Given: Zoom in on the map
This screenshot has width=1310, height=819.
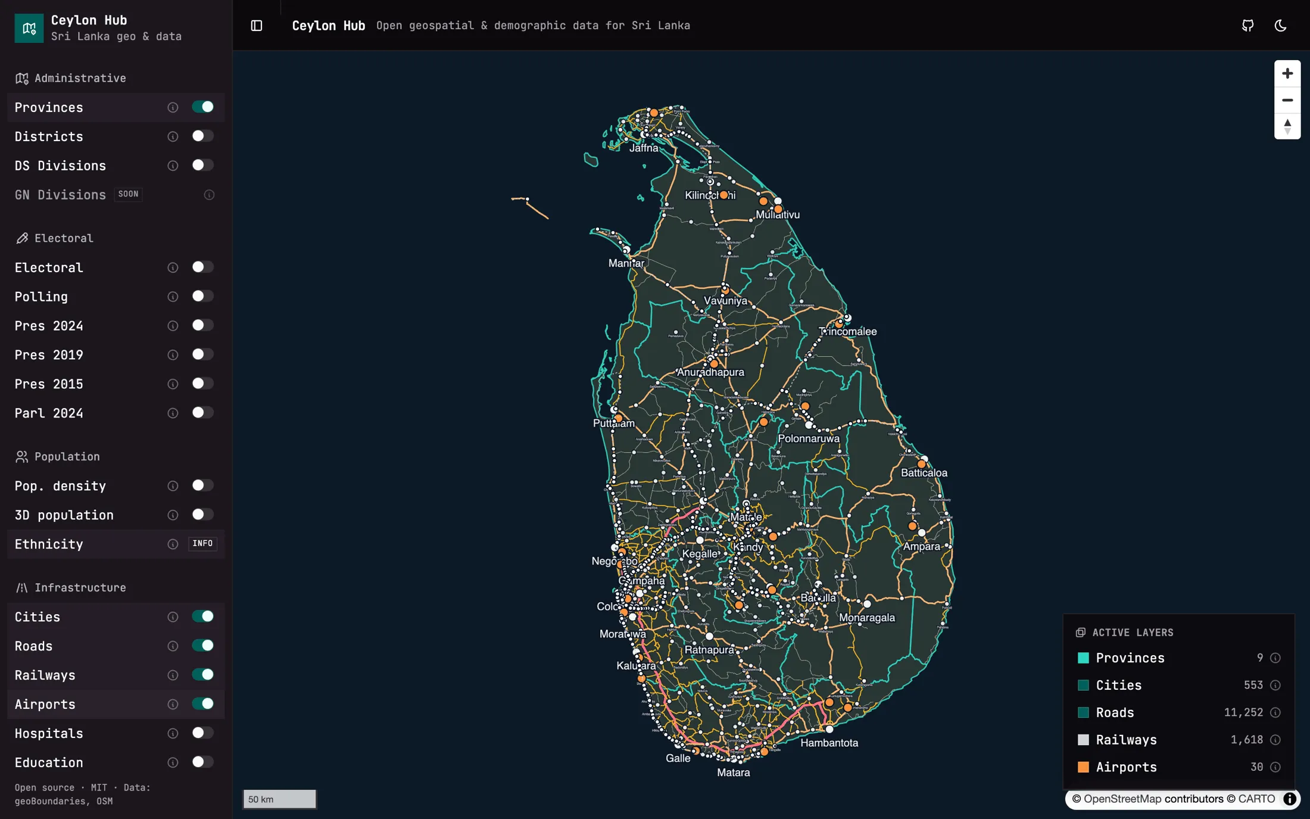Looking at the screenshot, I should (1287, 73).
